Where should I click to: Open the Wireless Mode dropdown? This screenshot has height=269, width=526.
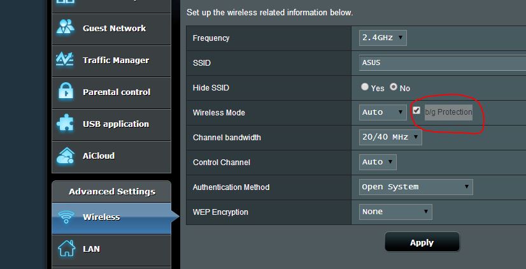(x=383, y=112)
